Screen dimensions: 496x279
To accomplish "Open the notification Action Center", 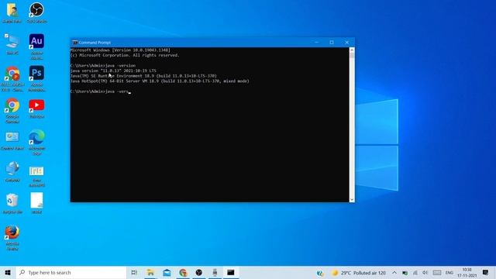I will tap(485, 272).
